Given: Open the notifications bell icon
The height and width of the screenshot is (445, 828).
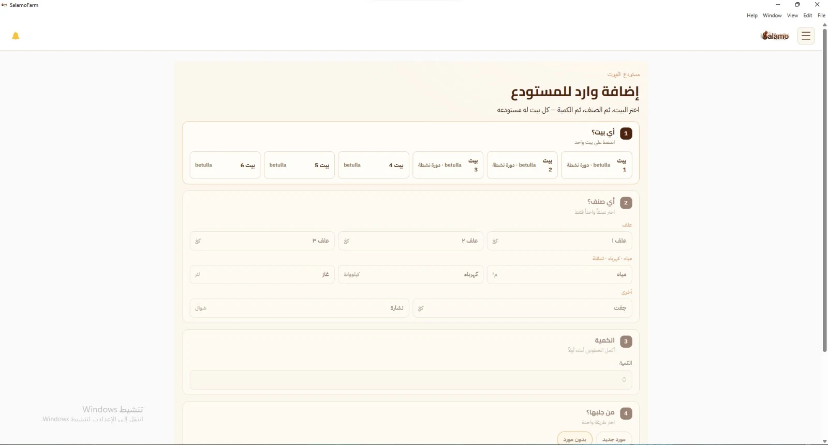Looking at the screenshot, I should (16, 36).
